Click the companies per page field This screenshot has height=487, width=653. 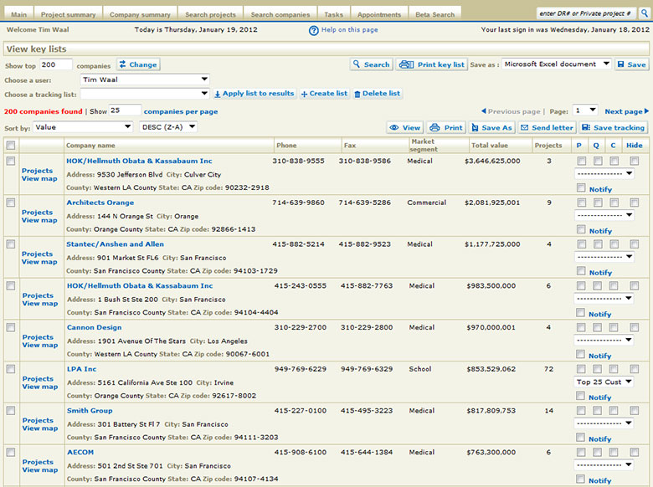pyautogui.click(x=125, y=110)
